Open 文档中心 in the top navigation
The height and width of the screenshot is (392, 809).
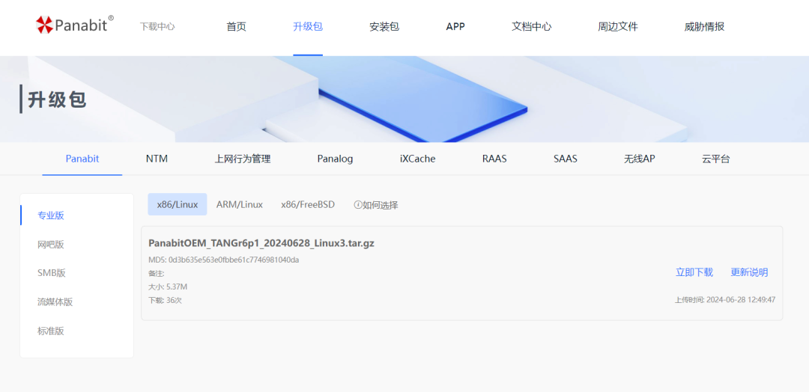click(x=531, y=27)
